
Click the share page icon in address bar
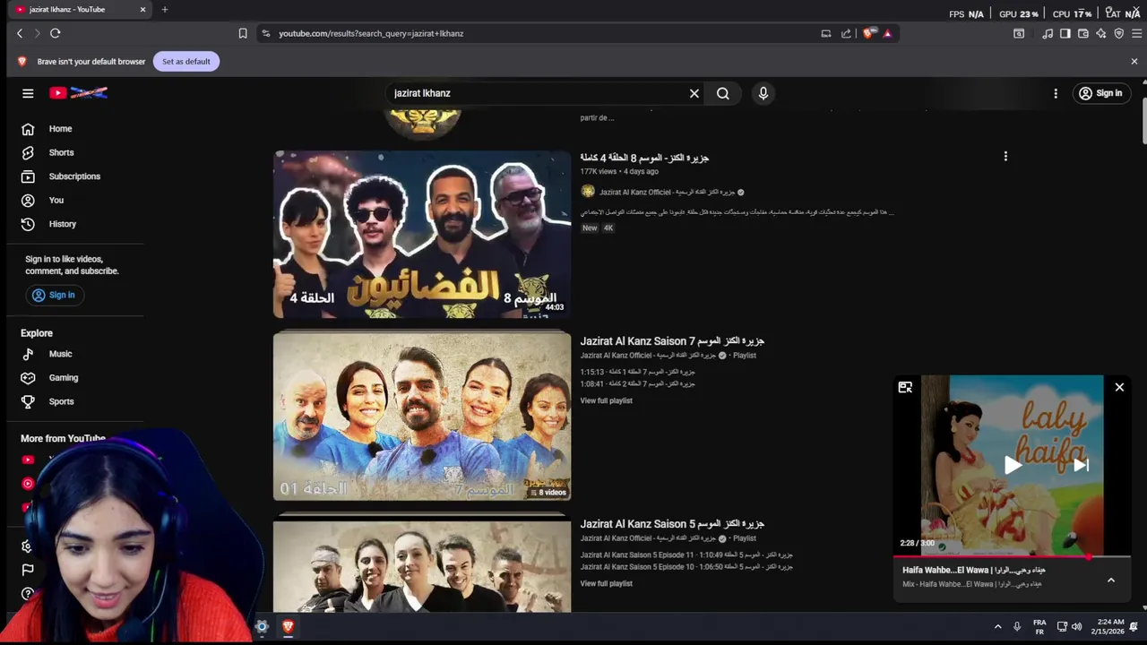pos(846,33)
